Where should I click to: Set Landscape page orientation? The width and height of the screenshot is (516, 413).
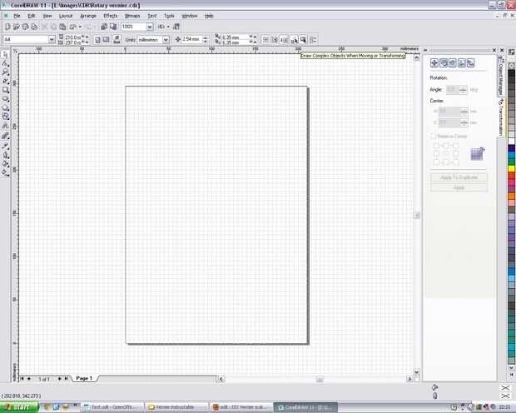(x=107, y=40)
